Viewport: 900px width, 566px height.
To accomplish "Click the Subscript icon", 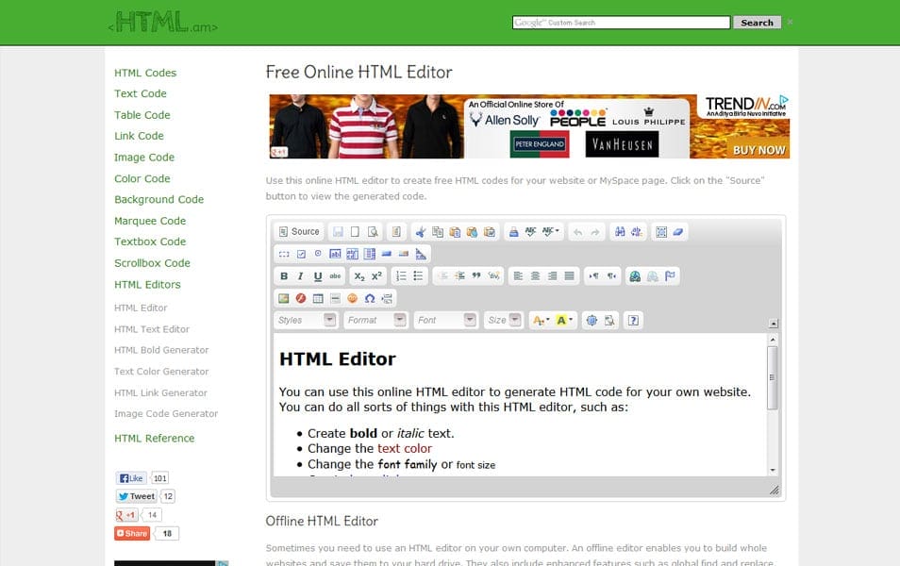I will click(x=358, y=275).
